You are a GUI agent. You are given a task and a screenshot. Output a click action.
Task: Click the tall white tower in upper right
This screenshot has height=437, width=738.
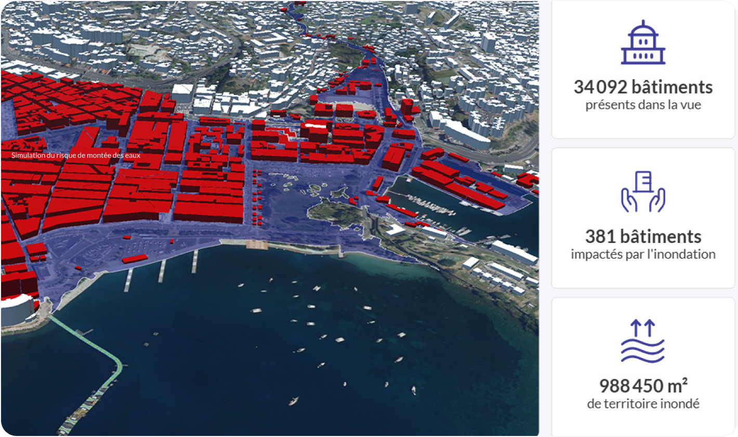487,43
